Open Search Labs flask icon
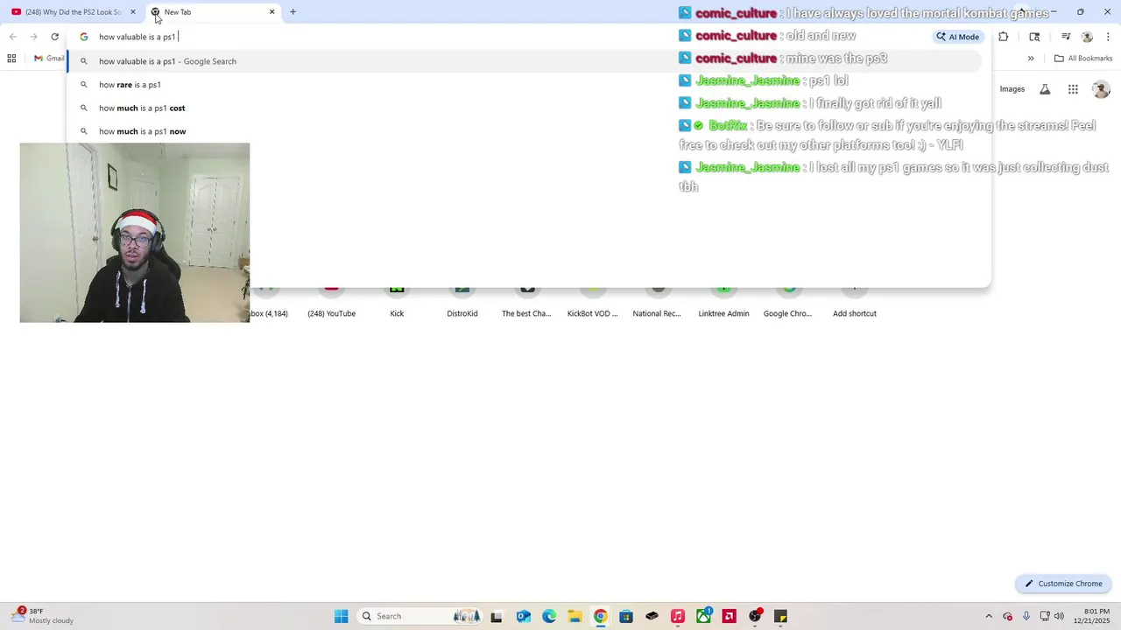Screen dimensions: 1121x630 [1045, 89]
